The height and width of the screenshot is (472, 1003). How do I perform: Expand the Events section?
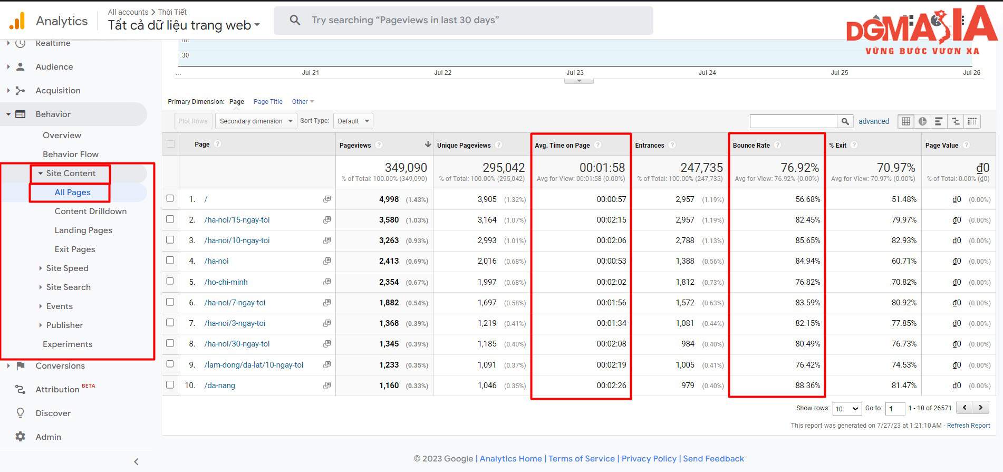pyautogui.click(x=41, y=306)
